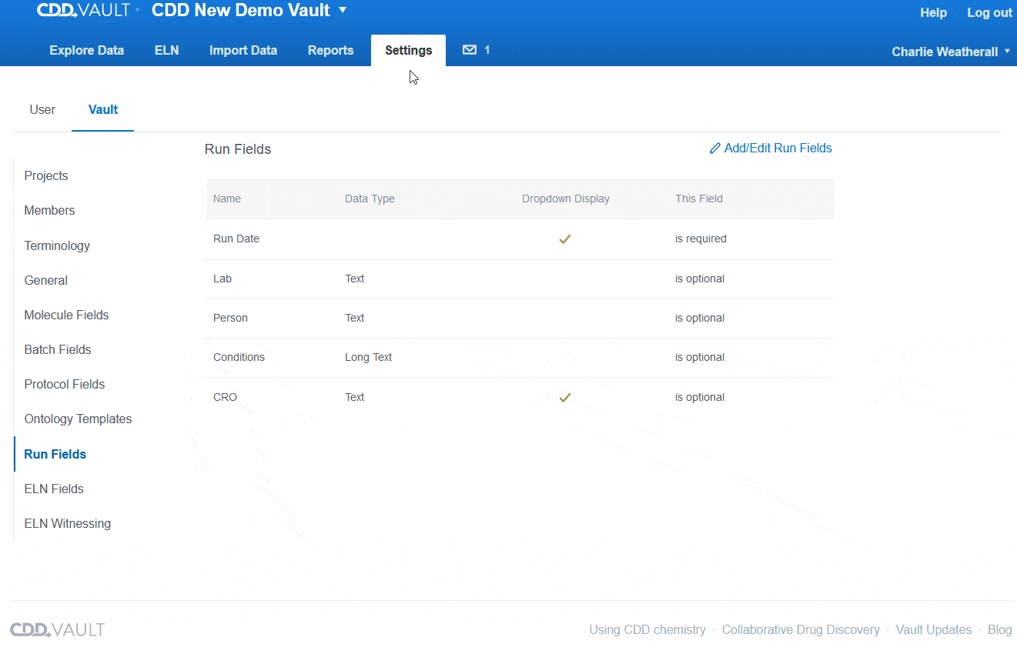The width and height of the screenshot is (1017, 654).
Task: Click the Run Fields page heading
Action: (x=238, y=149)
